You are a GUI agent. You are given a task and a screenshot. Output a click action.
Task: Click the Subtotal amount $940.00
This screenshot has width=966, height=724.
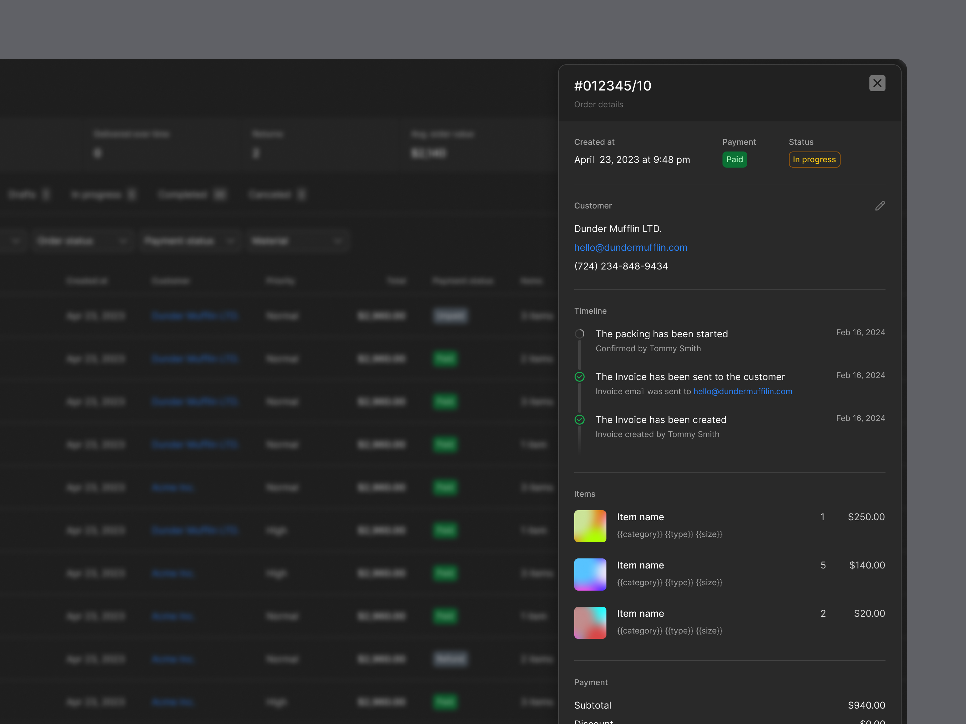pos(866,705)
